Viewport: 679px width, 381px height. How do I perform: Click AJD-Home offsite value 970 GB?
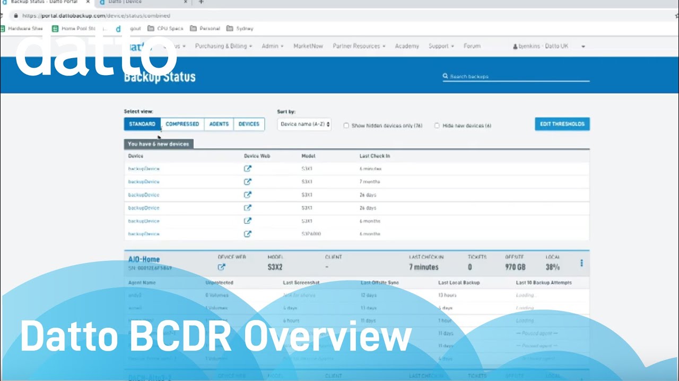point(516,267)
